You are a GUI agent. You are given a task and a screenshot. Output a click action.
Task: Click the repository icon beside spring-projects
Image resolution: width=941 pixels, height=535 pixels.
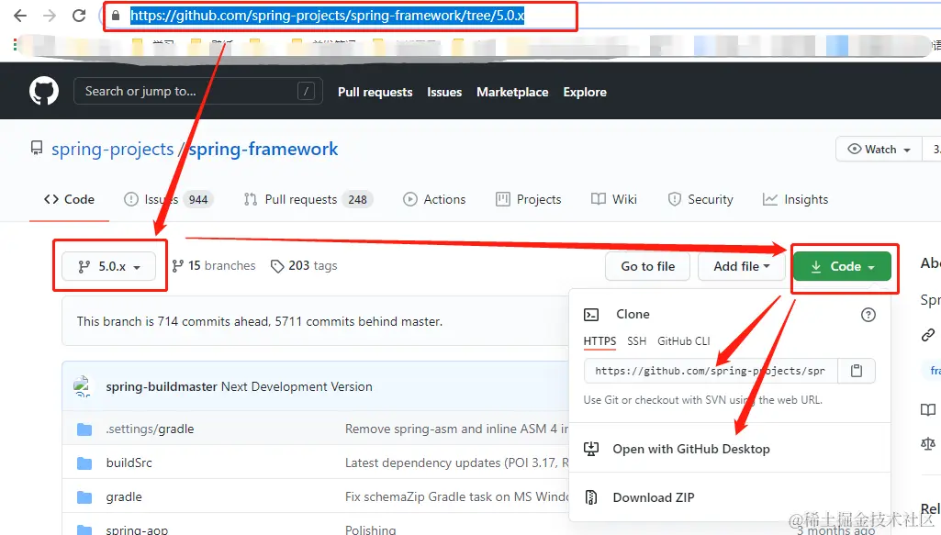[x=37, y=148]
